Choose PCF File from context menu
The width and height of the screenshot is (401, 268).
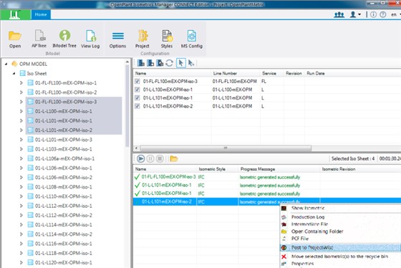(340, 239)
